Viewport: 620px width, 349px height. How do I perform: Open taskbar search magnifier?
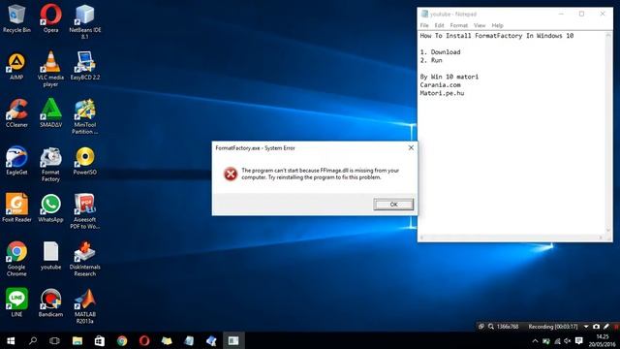(x=33, y=340)
